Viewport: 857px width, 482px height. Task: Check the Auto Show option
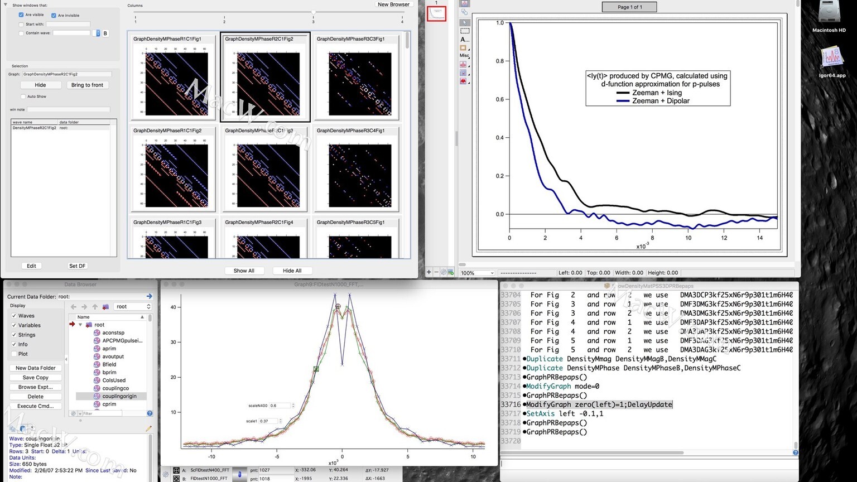pos(23,97)
